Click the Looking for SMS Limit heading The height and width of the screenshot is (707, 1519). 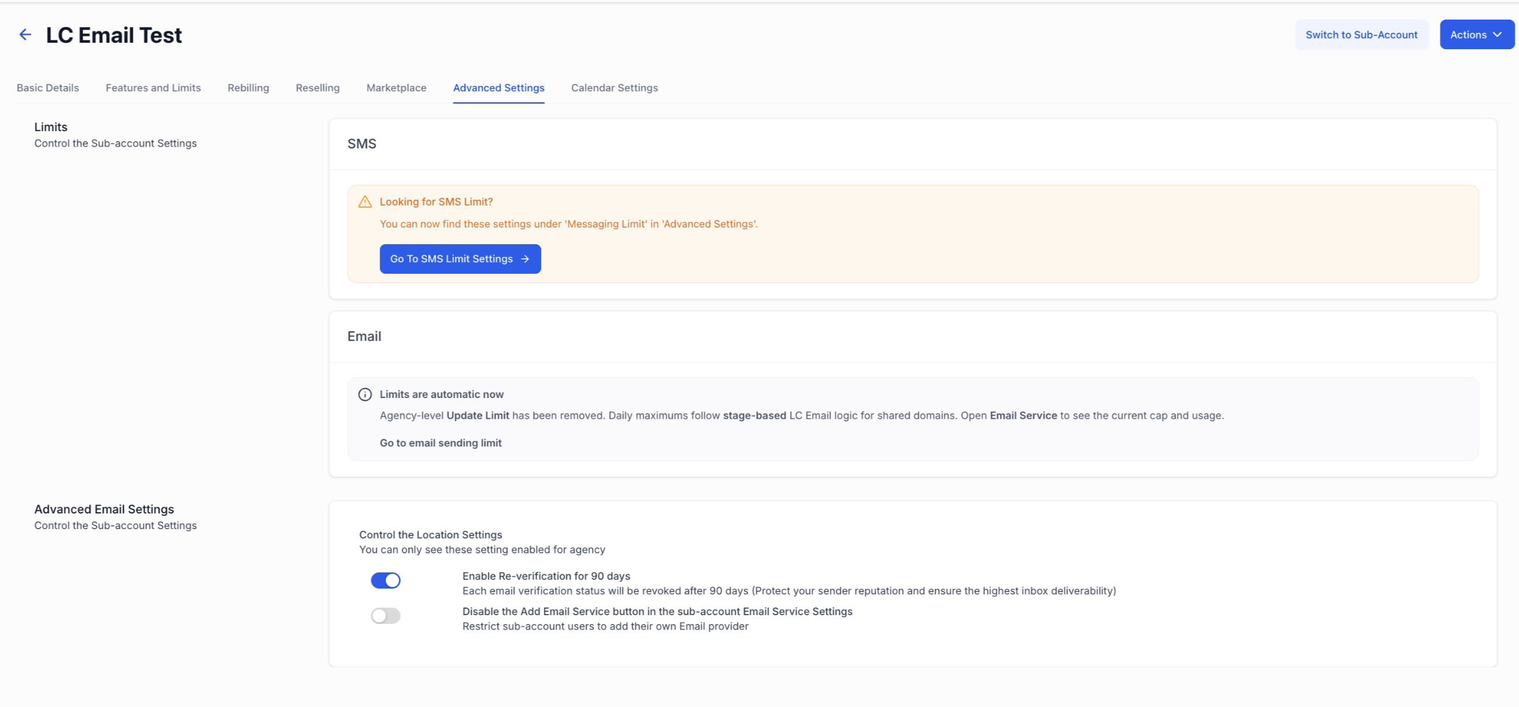[436, 202]
